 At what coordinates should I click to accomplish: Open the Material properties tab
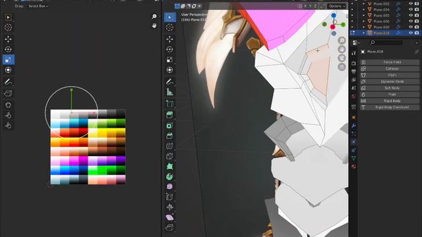coord(353,167)
